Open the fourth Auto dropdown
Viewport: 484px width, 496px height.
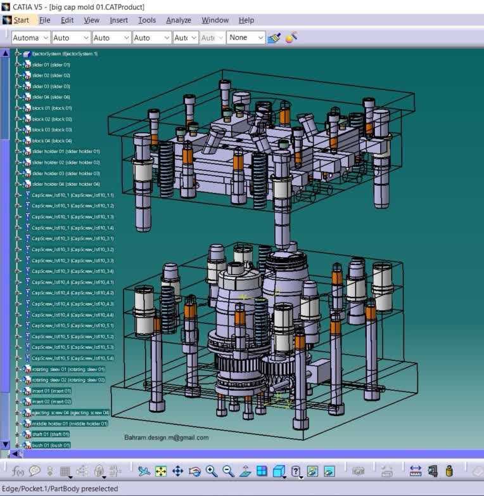tap(152, 37)
